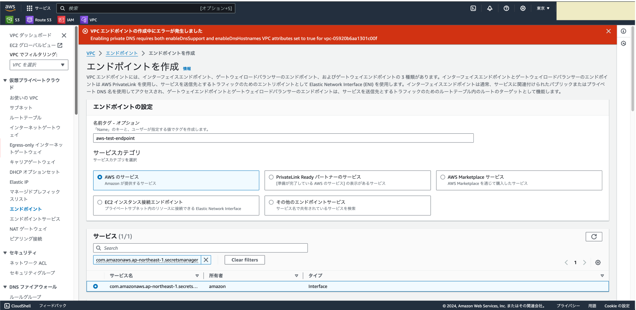Image resolution: width=636 pixels, height=310 pixels.
Task: Open the VPC を選択 filter dropdown
Action: click(x=39, y=65)
